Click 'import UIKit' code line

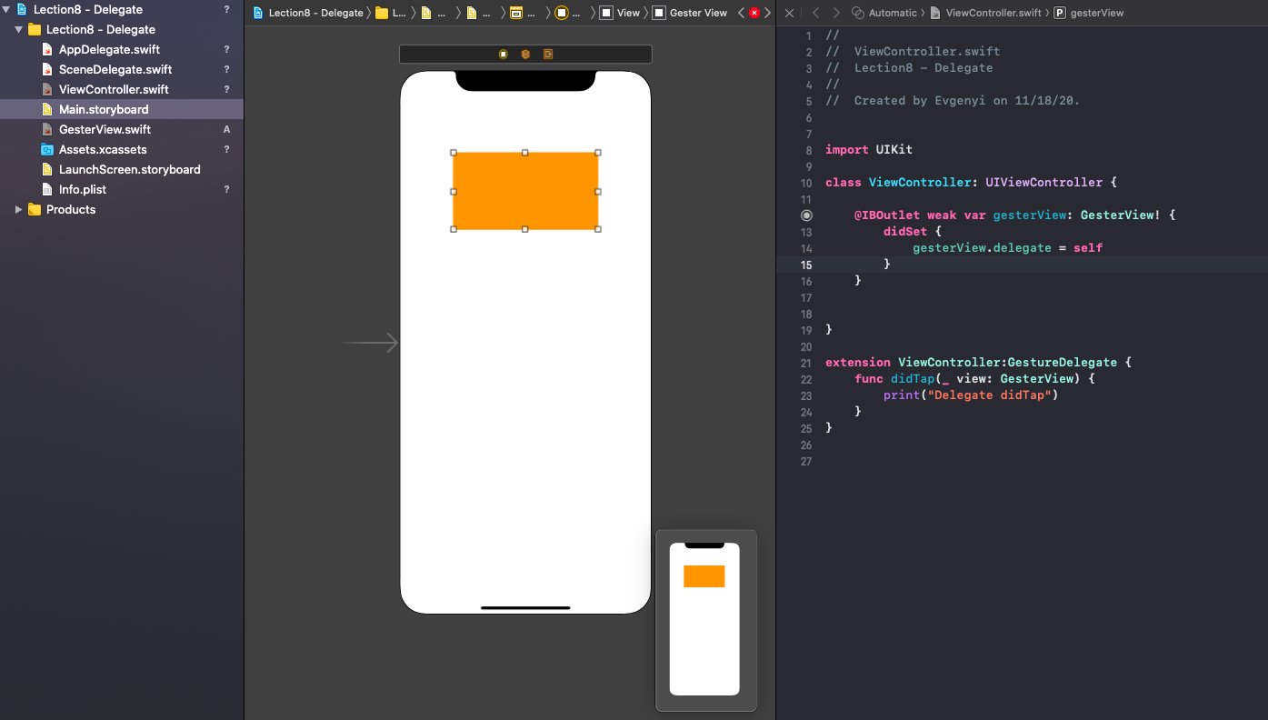point(869,149)
